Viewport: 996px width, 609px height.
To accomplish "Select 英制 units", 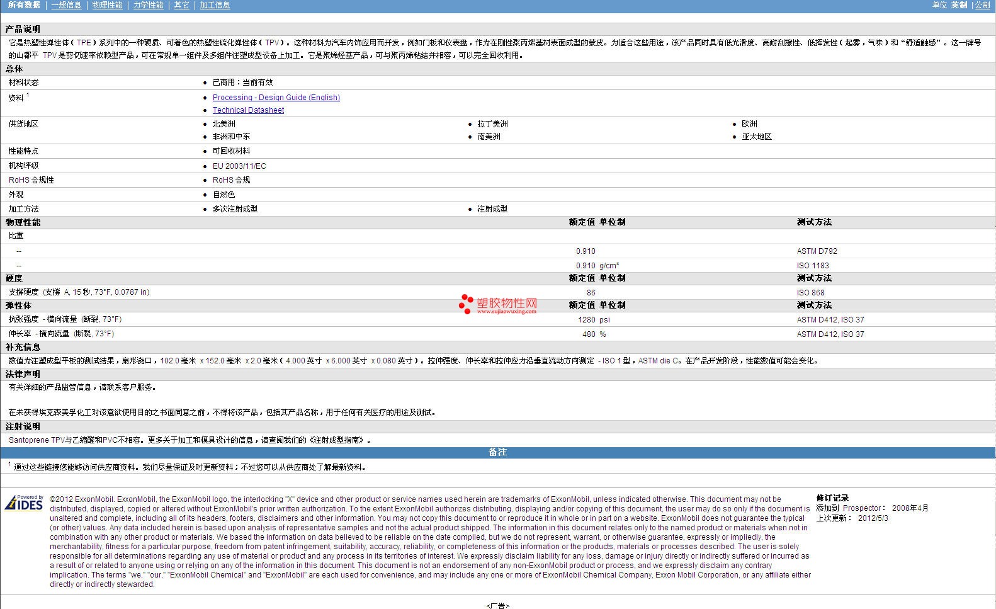I will click(959, 5).
